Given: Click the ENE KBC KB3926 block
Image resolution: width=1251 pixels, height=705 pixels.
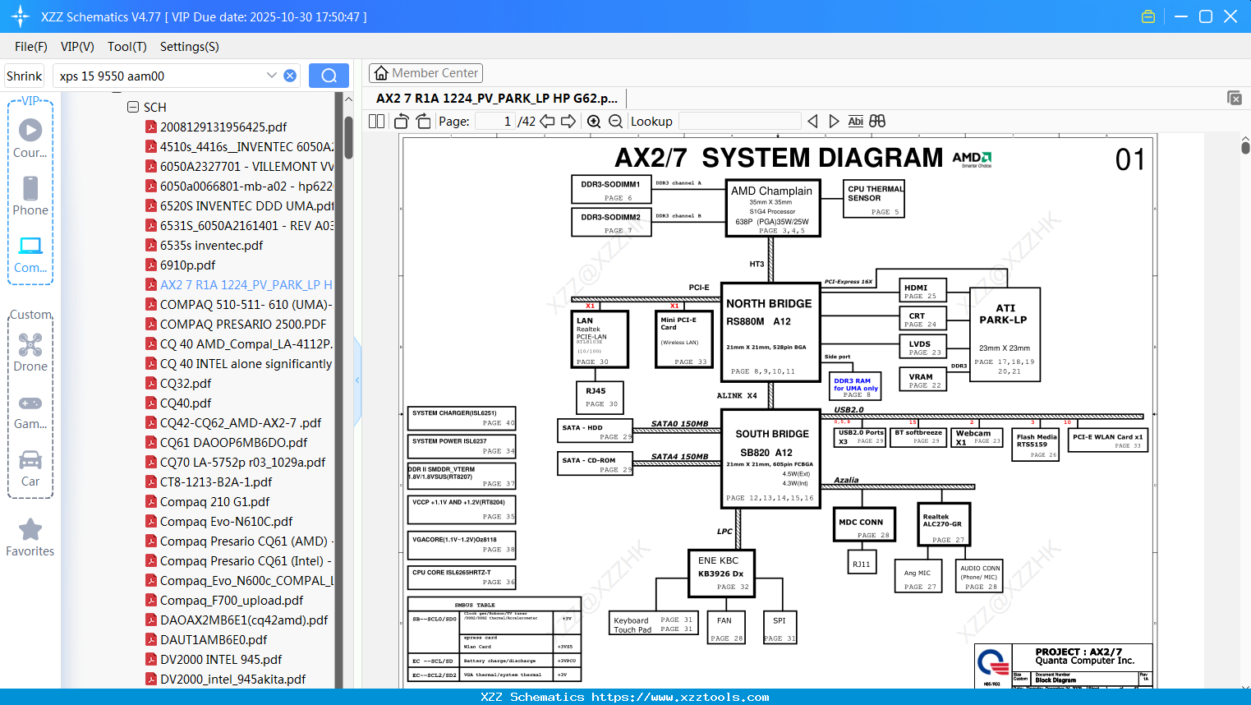Looking at the screenshot, I should click(721, 573).
